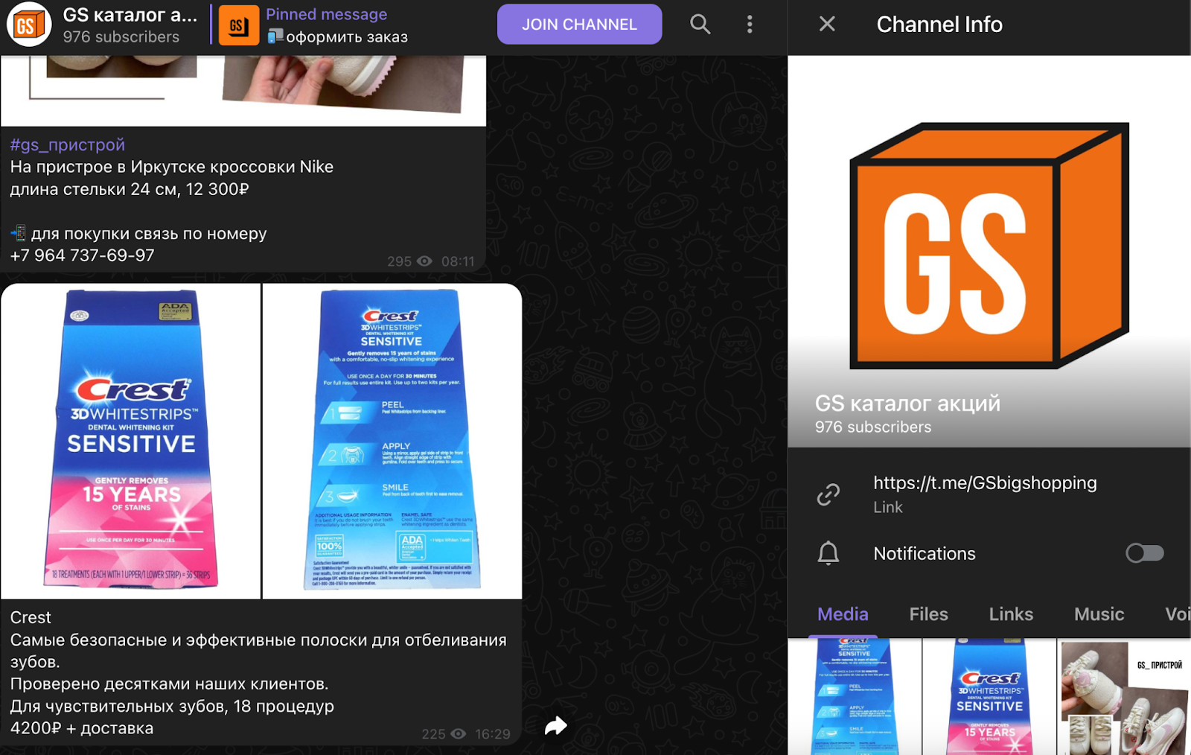Screen dimensions: 1191x755
Task: Open the pinned message thumbnail icon
Action: 239,25
